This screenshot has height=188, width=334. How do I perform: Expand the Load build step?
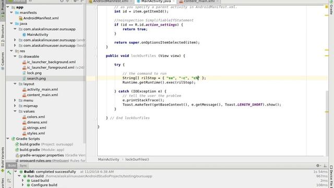23,181
